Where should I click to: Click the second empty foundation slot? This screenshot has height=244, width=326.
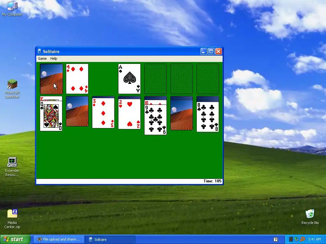155,79
